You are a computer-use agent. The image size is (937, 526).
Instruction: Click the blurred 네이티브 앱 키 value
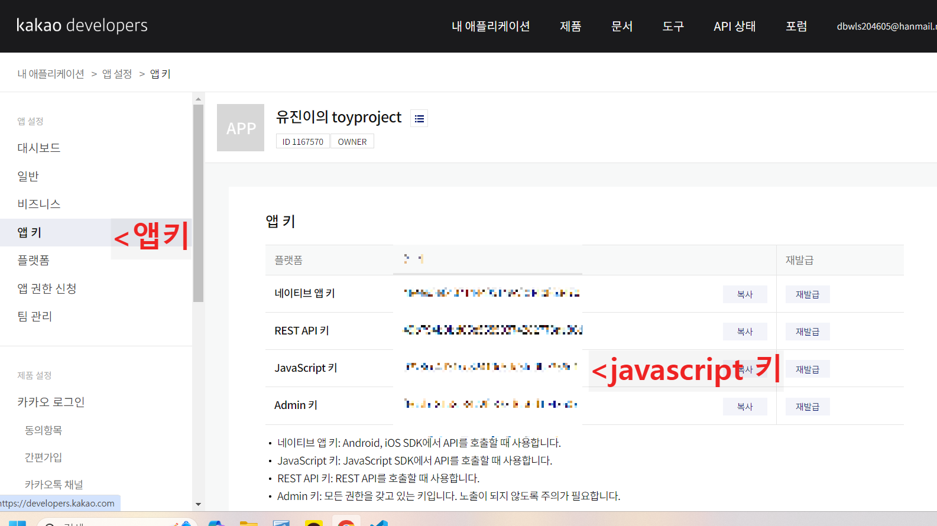[x=492, y=293]
